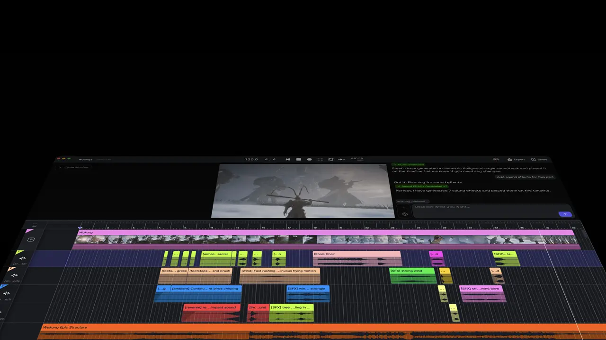Click the grid snap icon in transport bar
The width and height of the screenshot is (606, 340).
coord(320,160)
